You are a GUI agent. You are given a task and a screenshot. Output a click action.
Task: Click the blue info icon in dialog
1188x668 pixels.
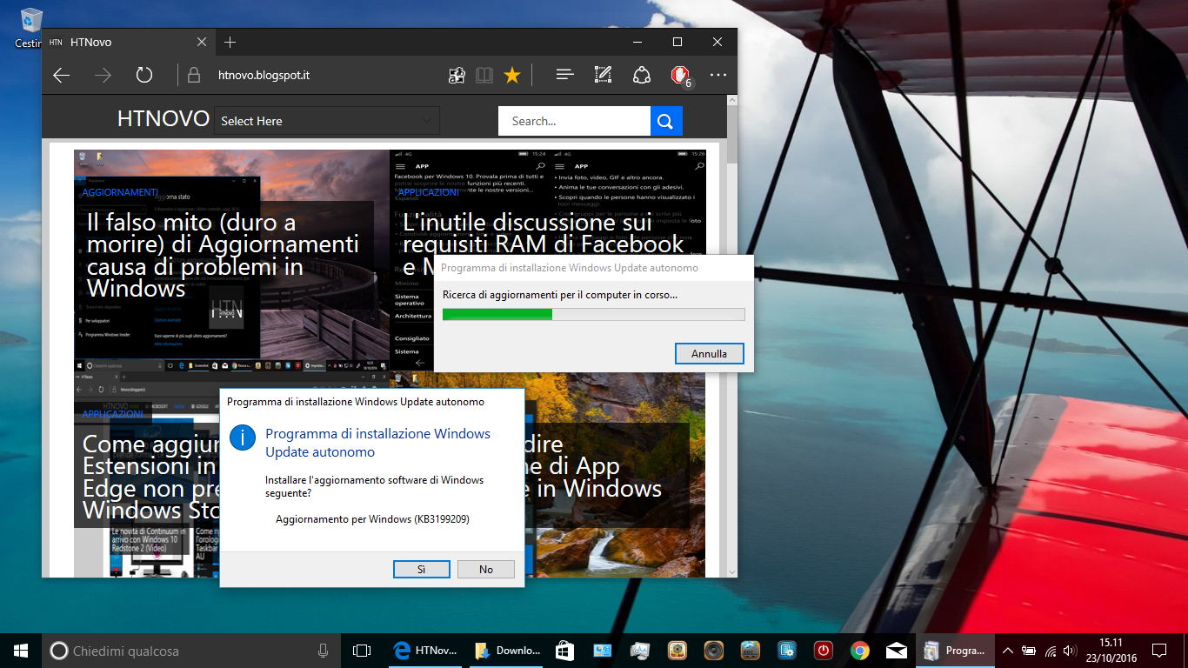(243, 438)
